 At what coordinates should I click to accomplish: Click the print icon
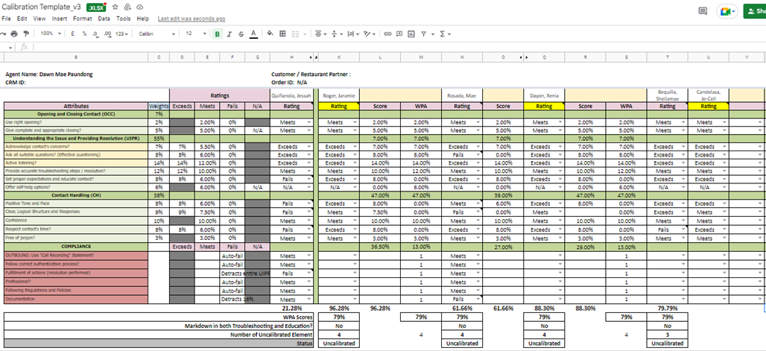(14, 34)
